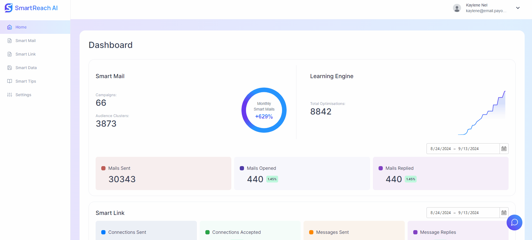Open calendar picker for Smart Link dates
532x240 pixels.
[504, 213]
